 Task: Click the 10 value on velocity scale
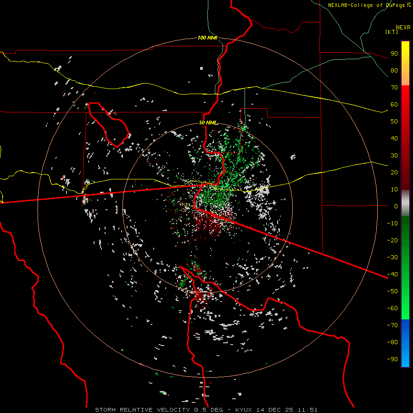point(394,190)
